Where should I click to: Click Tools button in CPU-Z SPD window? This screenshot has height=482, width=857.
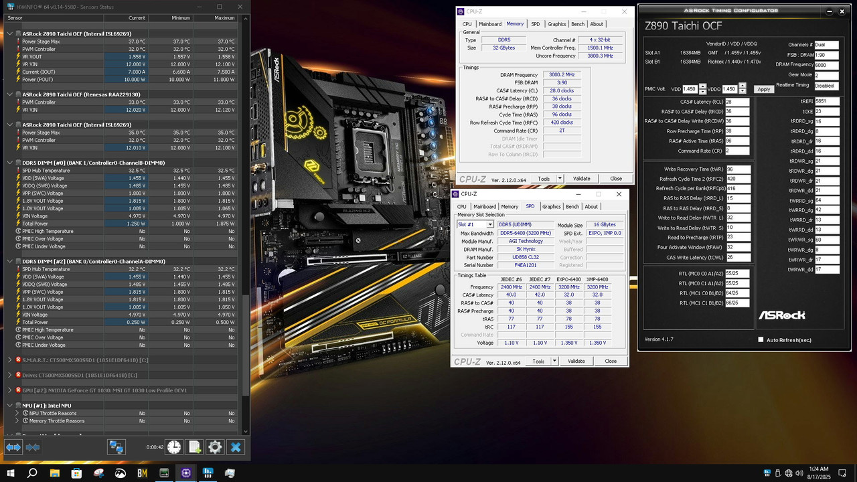click(x=538, y=361)
